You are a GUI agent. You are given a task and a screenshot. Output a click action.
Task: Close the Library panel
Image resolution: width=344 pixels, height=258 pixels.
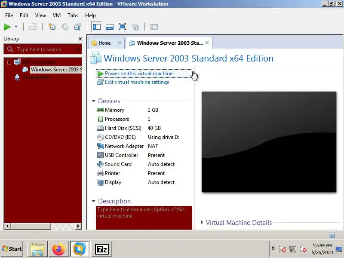tap(80, 39)
